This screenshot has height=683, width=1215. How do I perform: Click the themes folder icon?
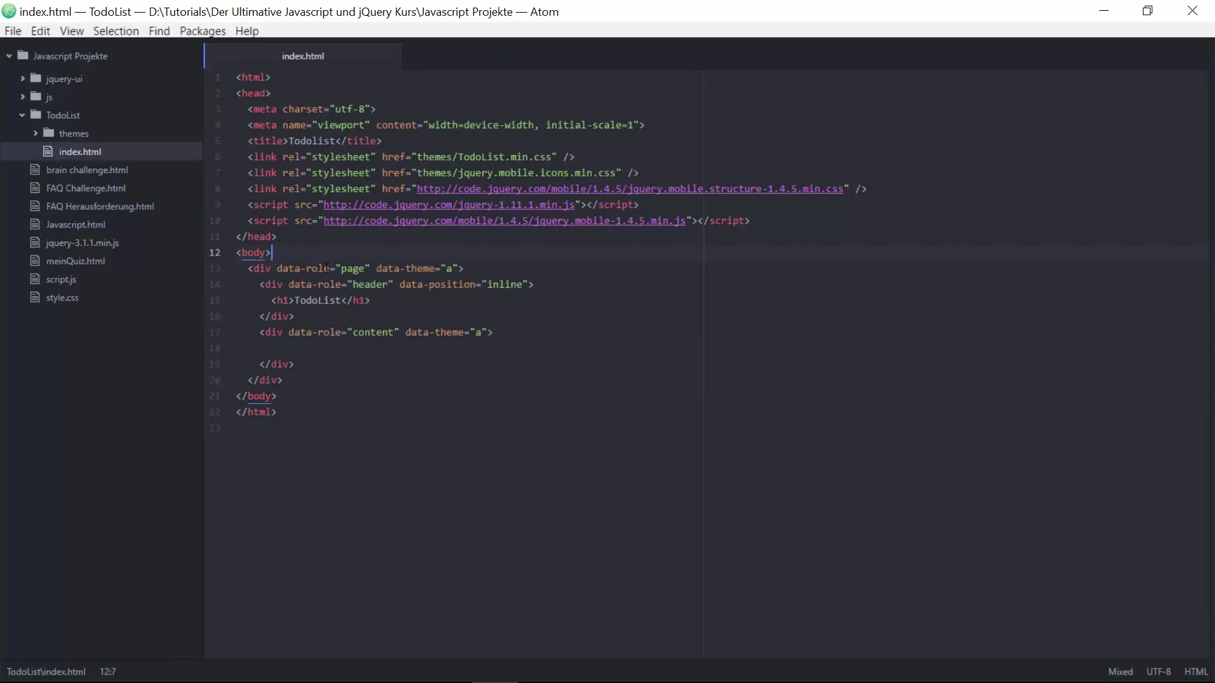49,133
